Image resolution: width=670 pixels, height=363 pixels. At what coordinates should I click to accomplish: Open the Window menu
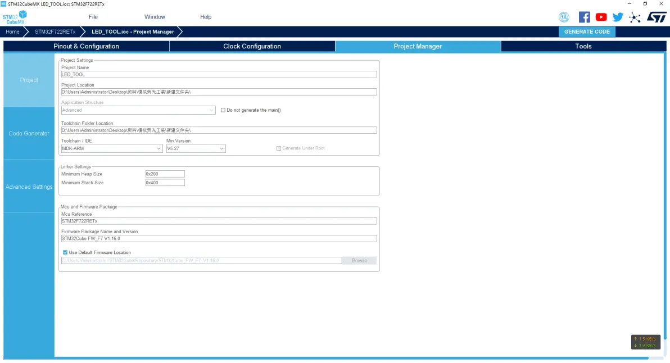click(155, 17)
